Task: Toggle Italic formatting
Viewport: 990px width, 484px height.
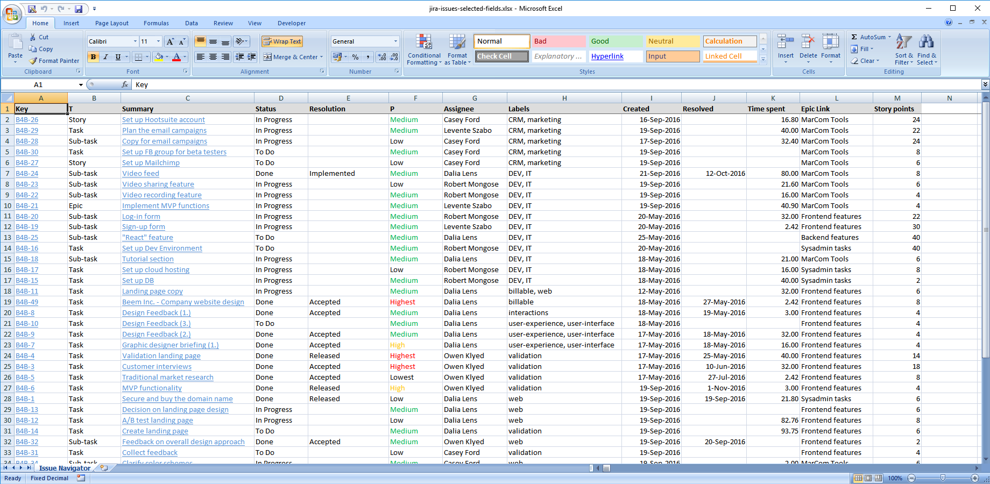Action: point(106,57)
